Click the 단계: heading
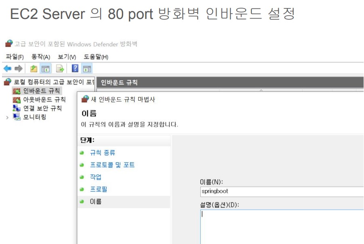This screenshot has width=364, height=244. [87, 140]
